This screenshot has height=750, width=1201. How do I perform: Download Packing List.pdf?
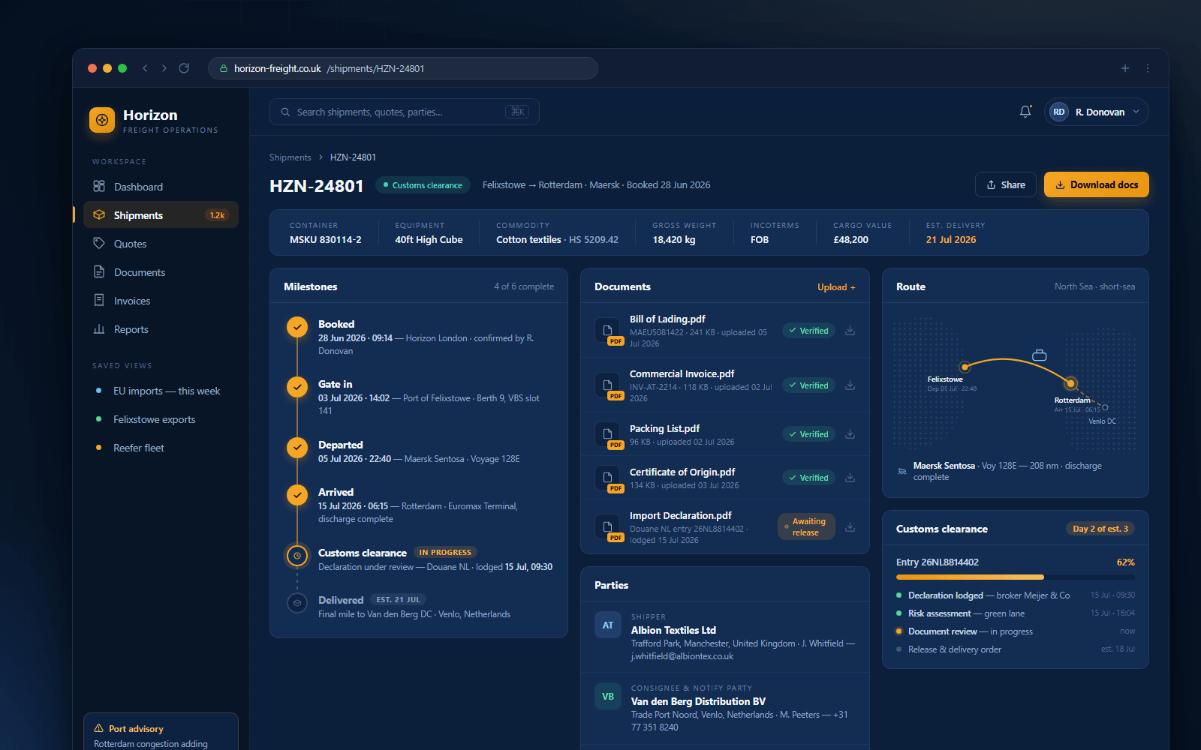point(850,434)
